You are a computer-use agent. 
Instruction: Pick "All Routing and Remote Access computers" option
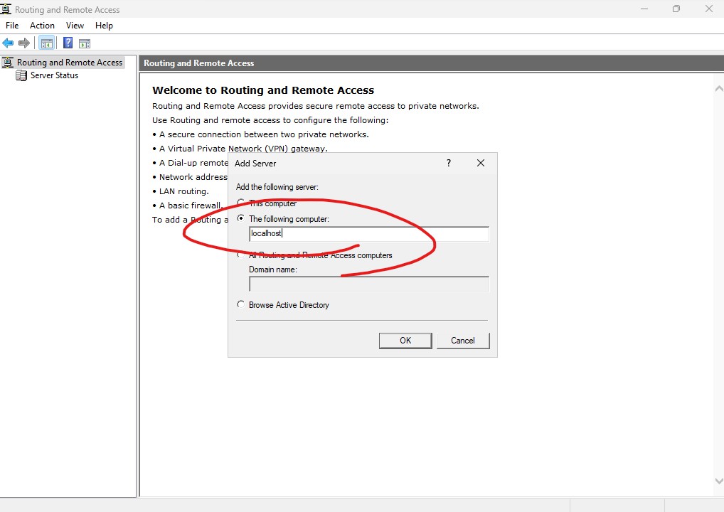[240, 255]
